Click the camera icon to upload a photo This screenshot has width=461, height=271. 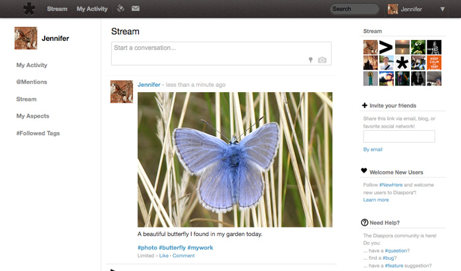tap(322, 60)
